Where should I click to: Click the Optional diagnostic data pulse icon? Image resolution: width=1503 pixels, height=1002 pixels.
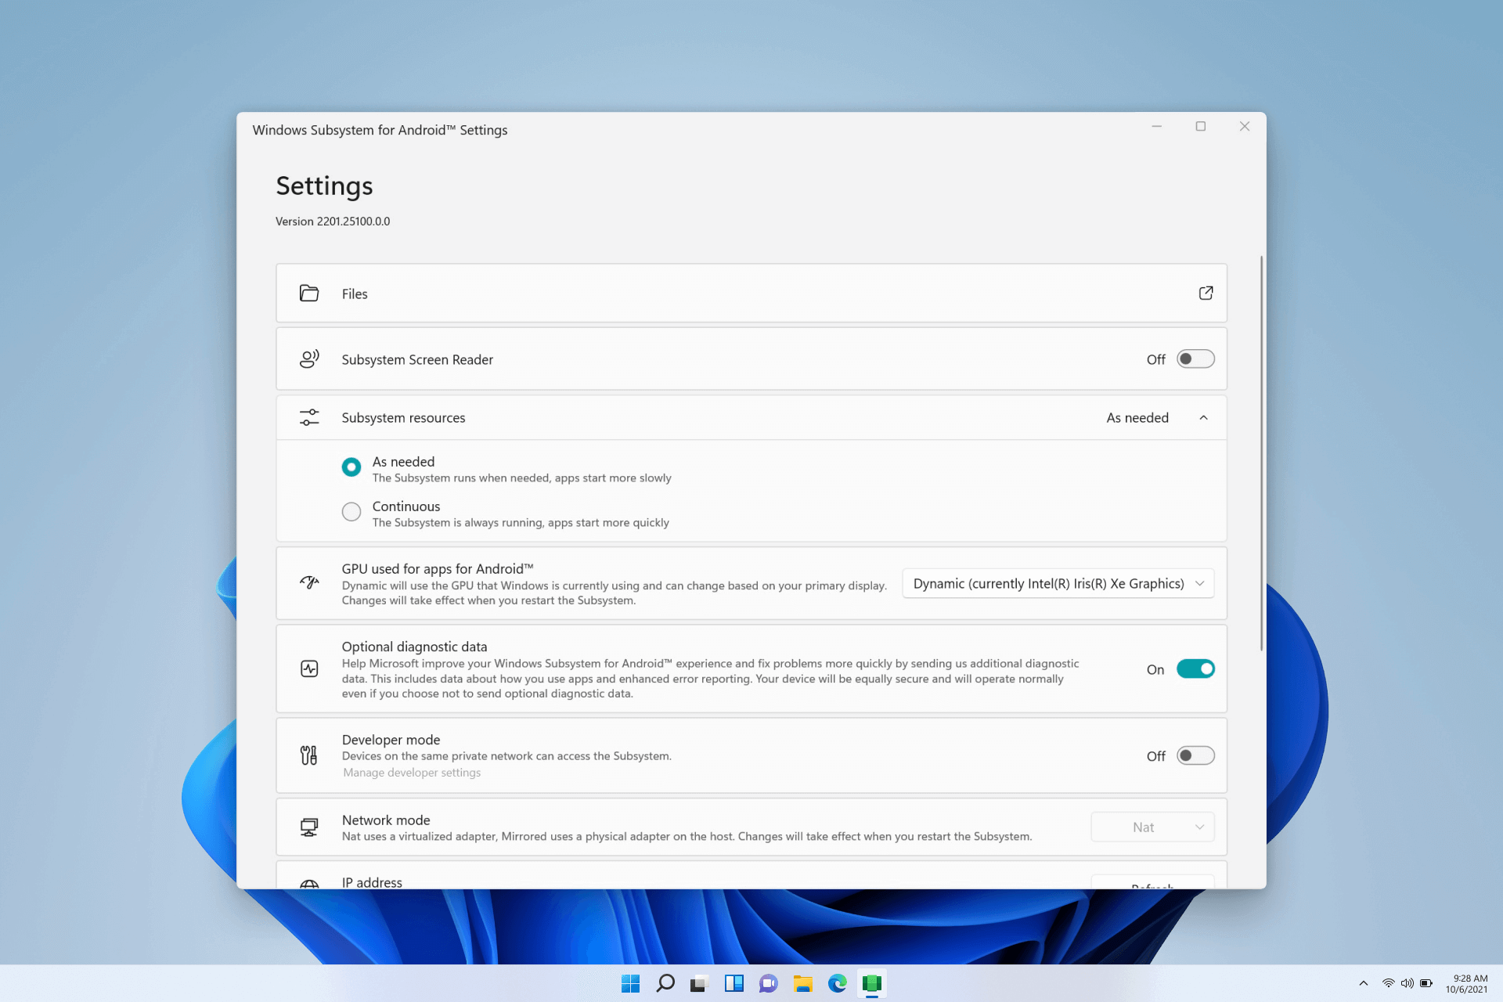309,669
